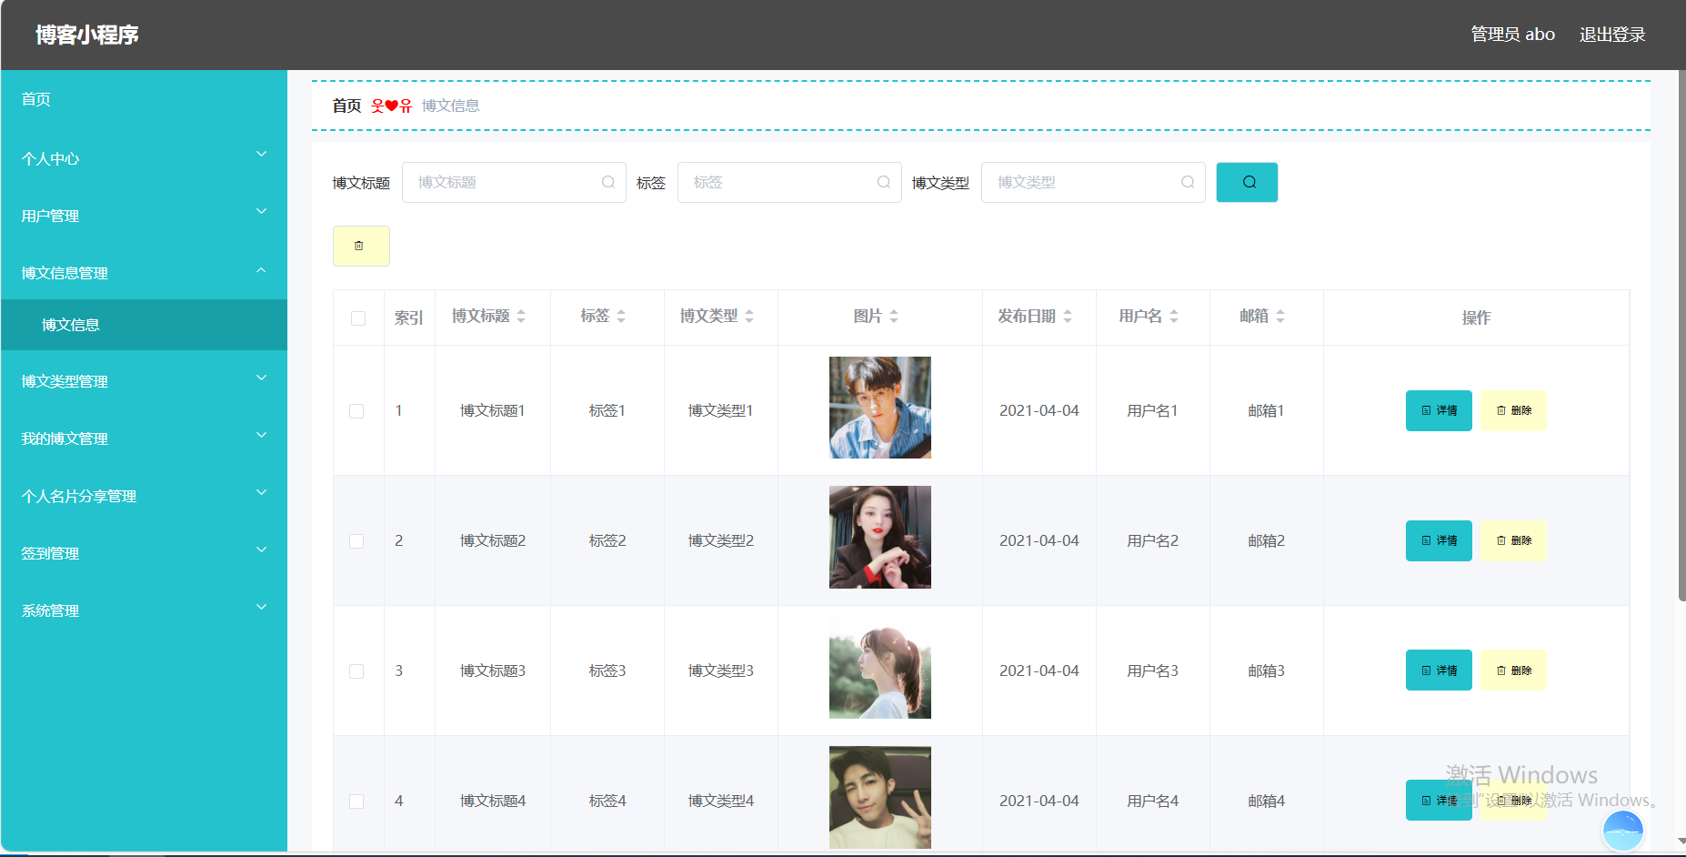Viewport: 1686px width, 857px height.
Task: Click the photo thumbnail in row 2
Action: (x=880, y=538)
